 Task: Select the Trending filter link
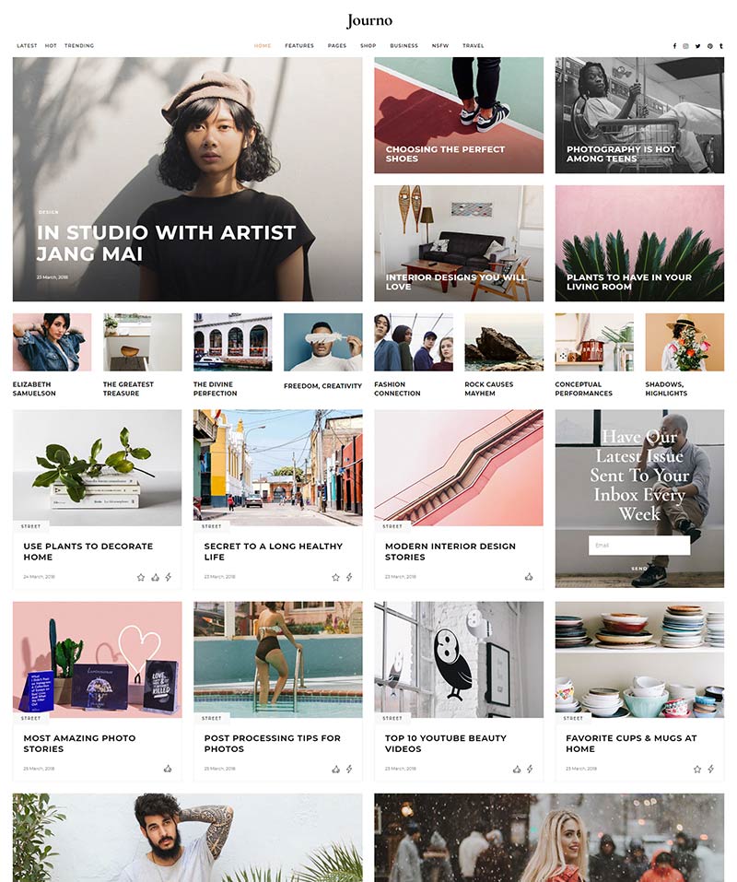79,46
